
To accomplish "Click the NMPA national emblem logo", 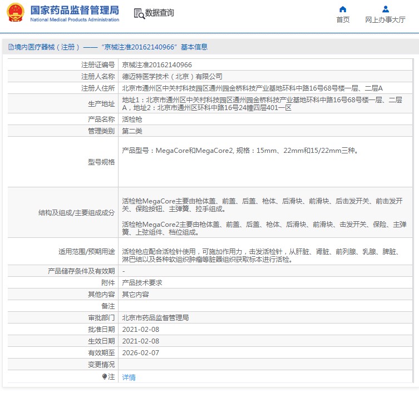I will [x=16, y=13].
